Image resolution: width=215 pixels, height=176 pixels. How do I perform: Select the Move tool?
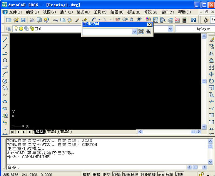click(211, 74)
